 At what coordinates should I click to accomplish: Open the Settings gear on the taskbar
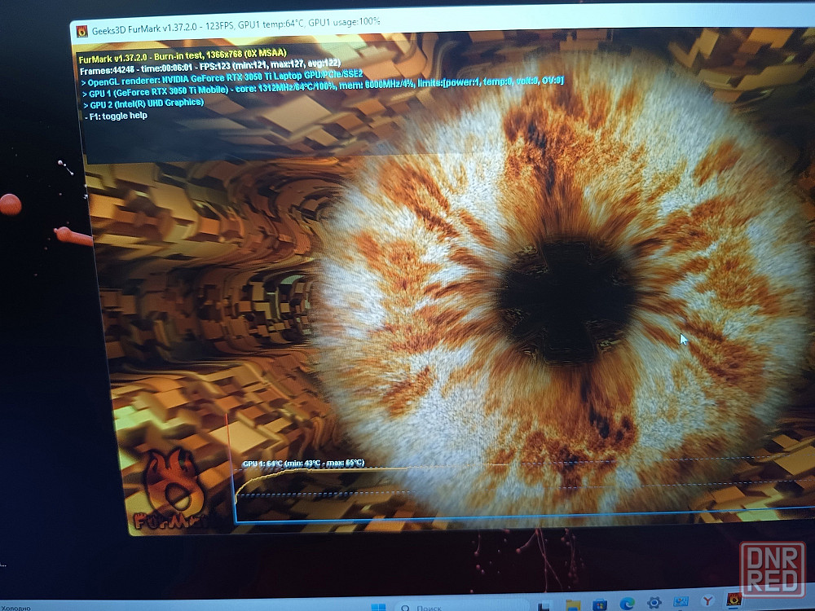coord(654,602)
